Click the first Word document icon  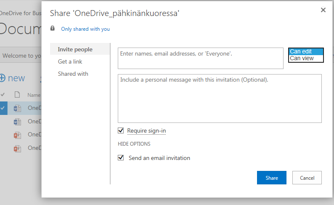click(17, 108)
